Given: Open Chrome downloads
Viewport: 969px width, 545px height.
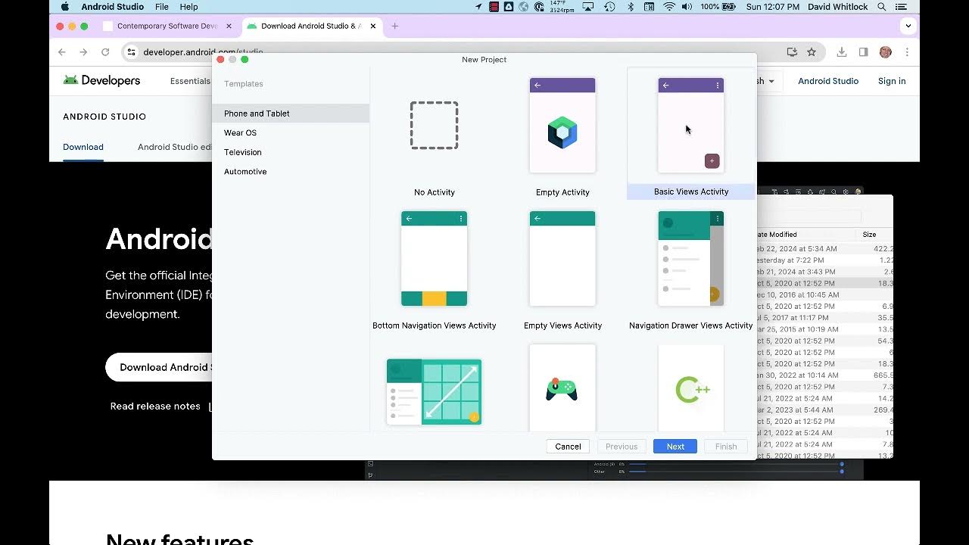Looking at the screenshot, I should (x=842, y=52).
